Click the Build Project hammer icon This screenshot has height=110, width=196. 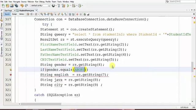tap(59, 5)
